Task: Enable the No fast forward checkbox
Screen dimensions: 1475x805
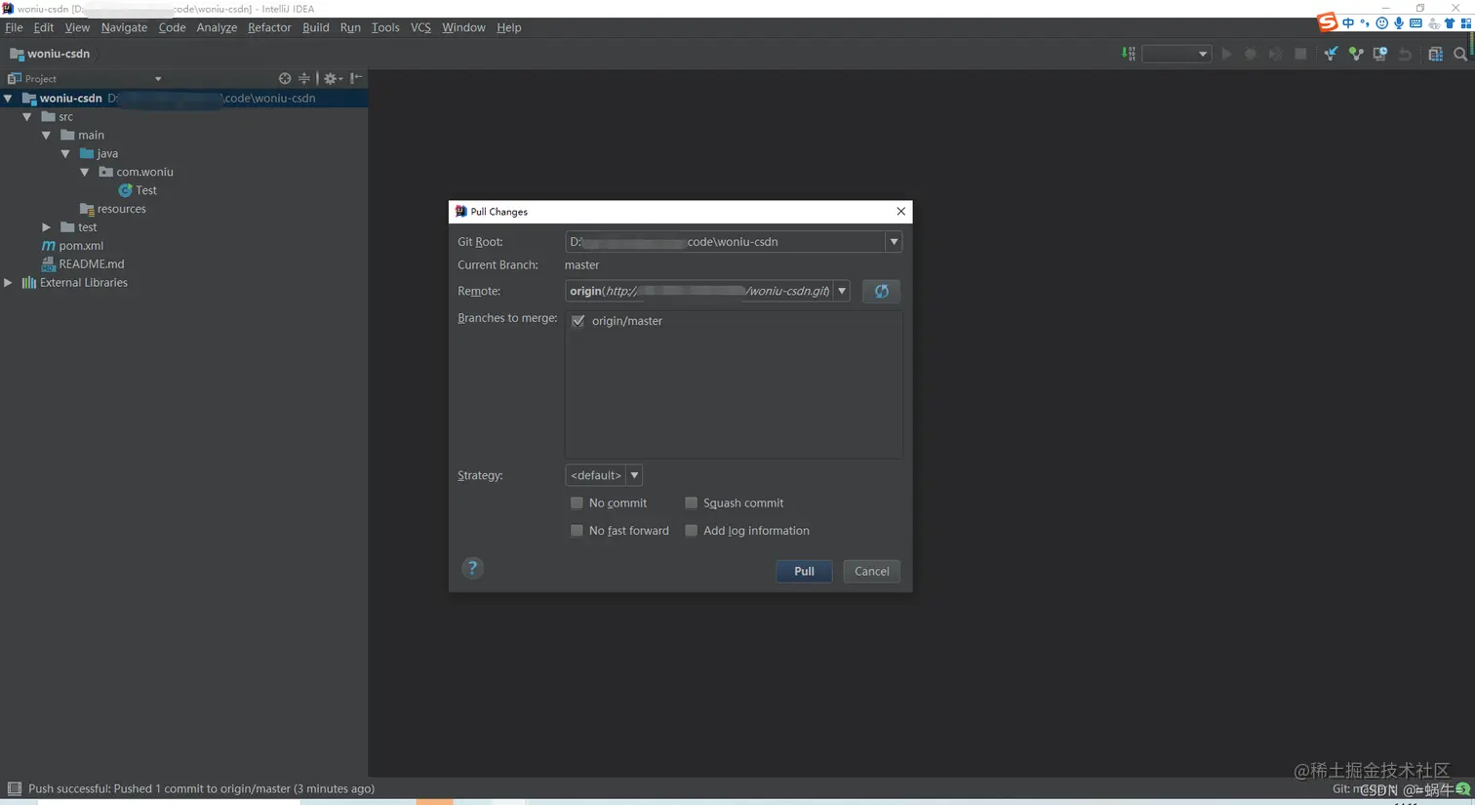Action: pyautogui.click(x=577, y=530)
